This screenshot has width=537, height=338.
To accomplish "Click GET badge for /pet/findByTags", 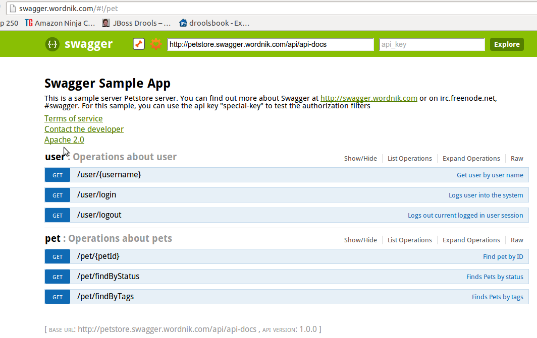I will (x=58, y=297).
